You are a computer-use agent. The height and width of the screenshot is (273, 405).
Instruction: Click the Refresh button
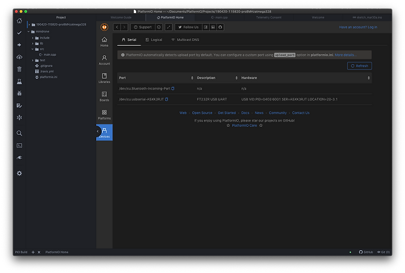point(359,66)
